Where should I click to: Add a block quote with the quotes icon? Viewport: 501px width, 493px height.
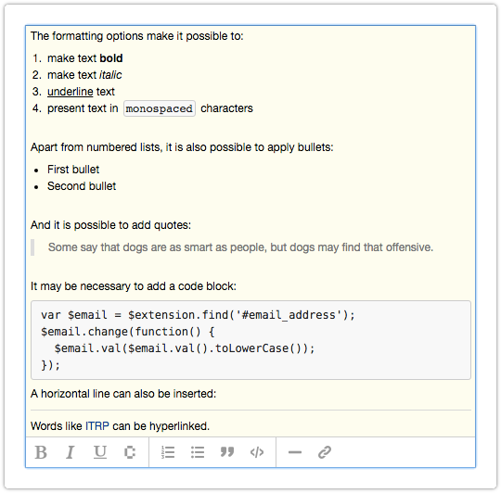tap(227, 452)
